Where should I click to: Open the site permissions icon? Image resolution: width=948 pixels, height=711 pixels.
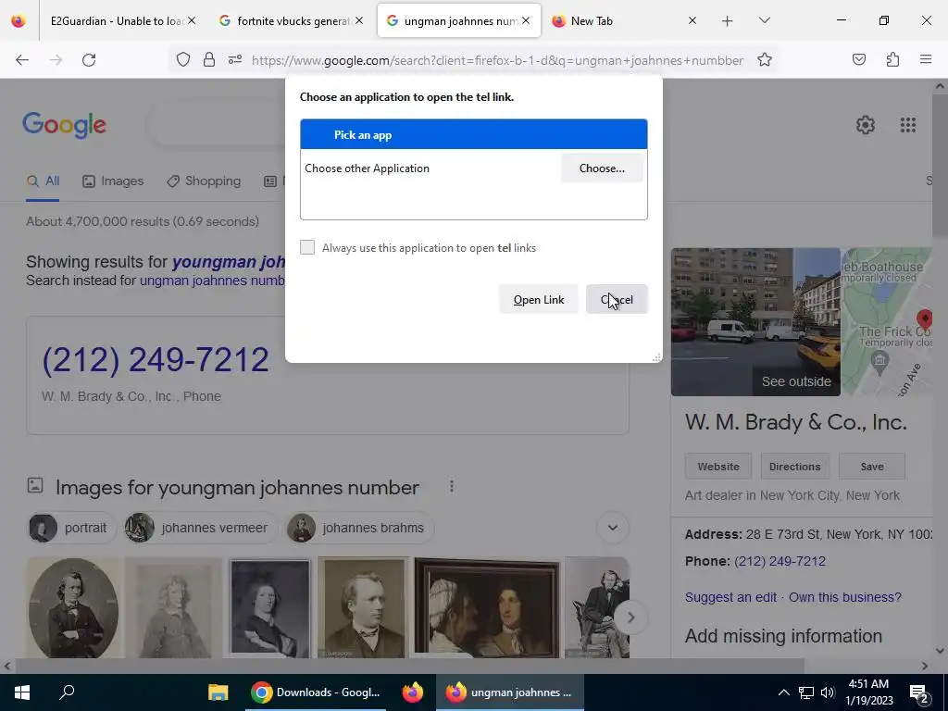[x=235, y=59]
